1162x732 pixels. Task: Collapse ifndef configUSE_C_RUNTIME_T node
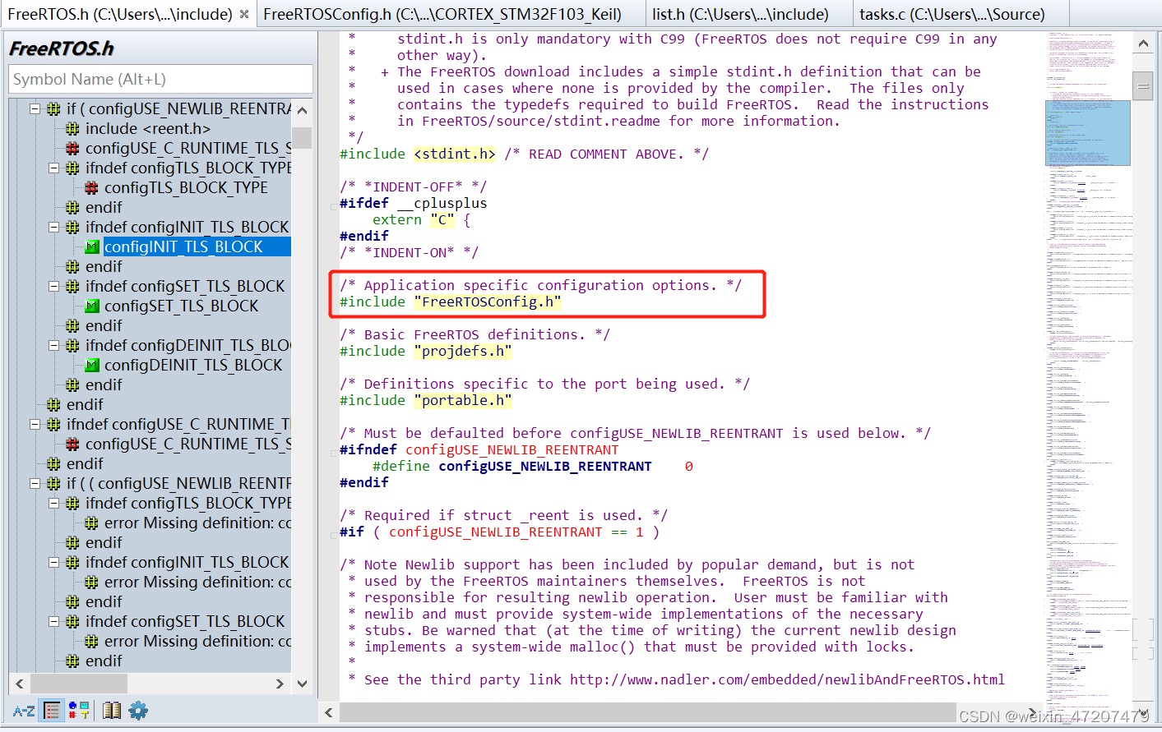[x=35, y=424]
